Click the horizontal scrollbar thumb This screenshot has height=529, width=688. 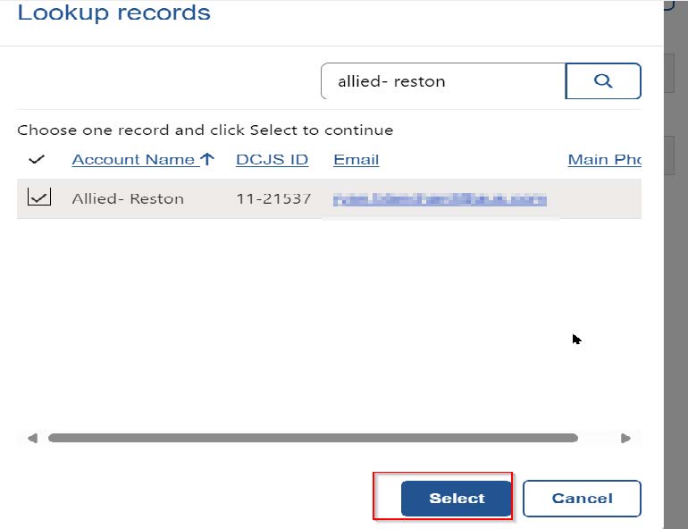pos(313,438)
